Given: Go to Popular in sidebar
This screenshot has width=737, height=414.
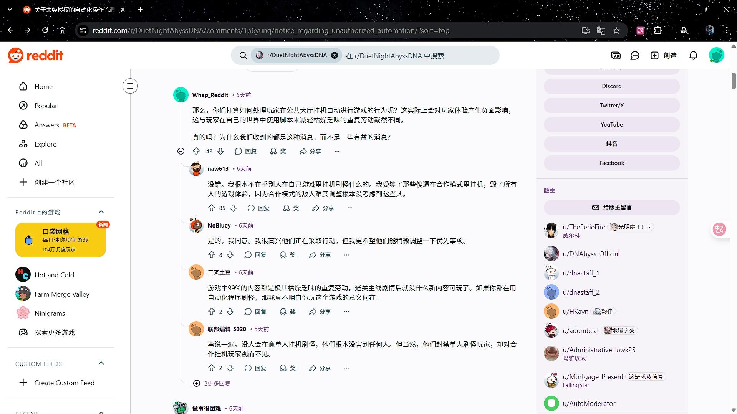Looking at the screenshot, I should pyautogui.click(x=46, y=106).
